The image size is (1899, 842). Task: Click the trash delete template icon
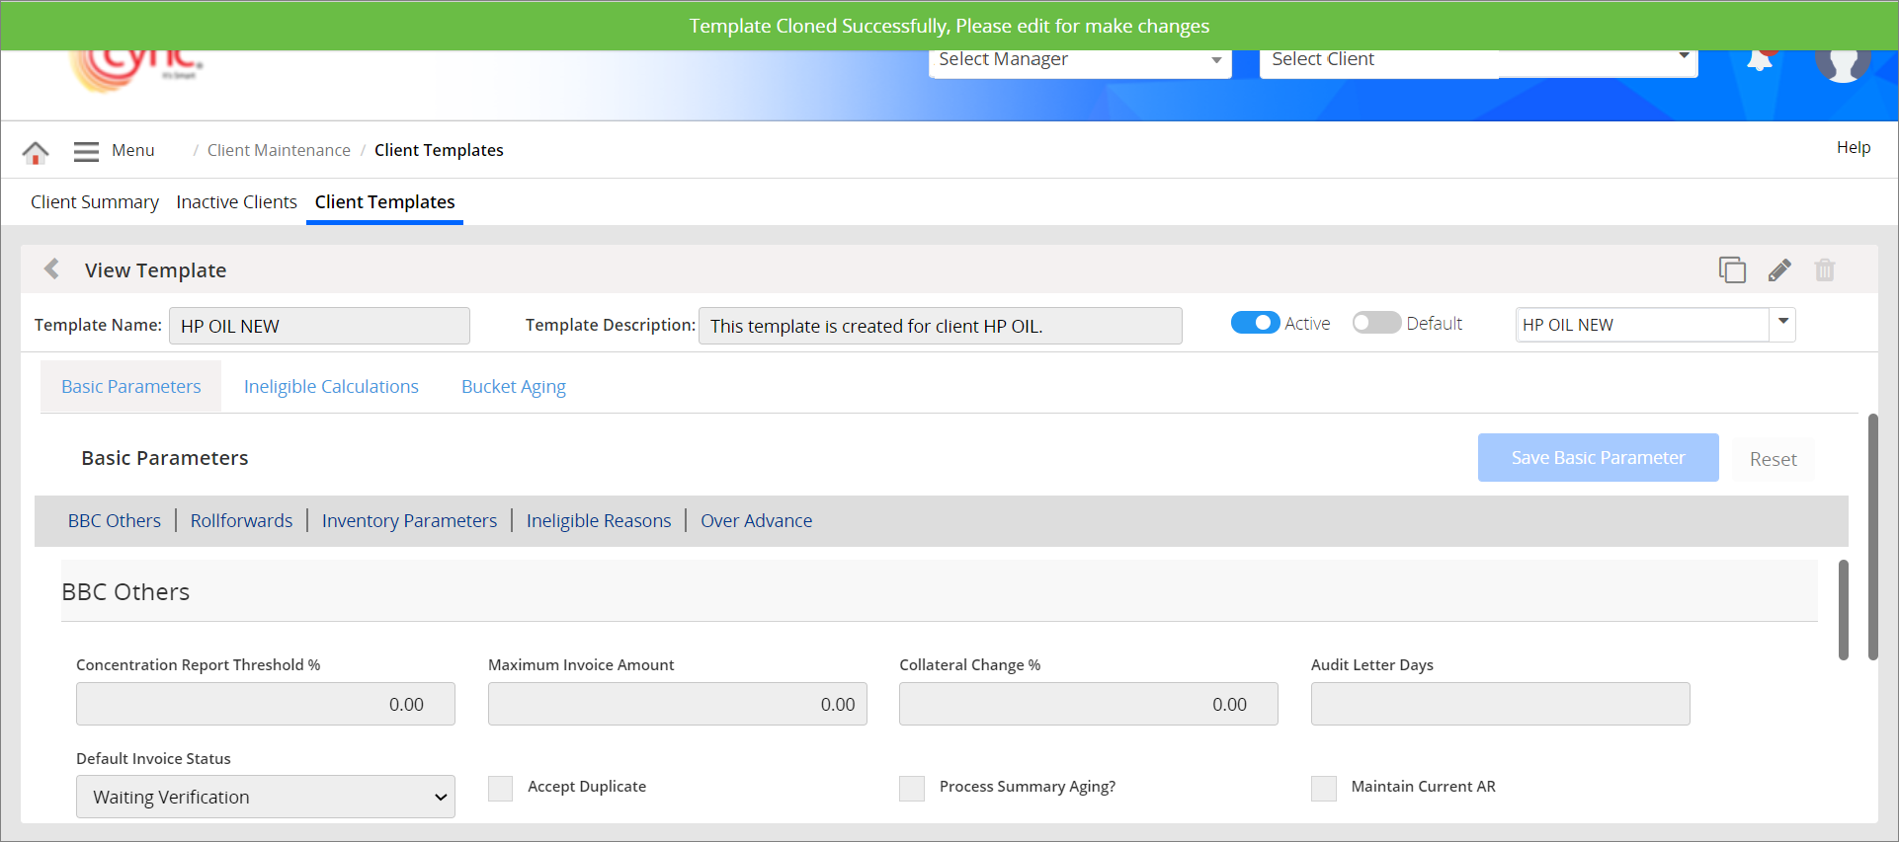1824,269
